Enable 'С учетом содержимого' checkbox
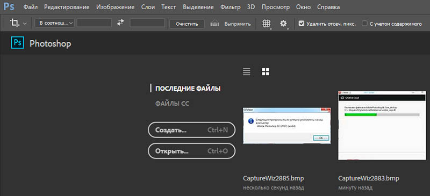 tap(364, 24)
